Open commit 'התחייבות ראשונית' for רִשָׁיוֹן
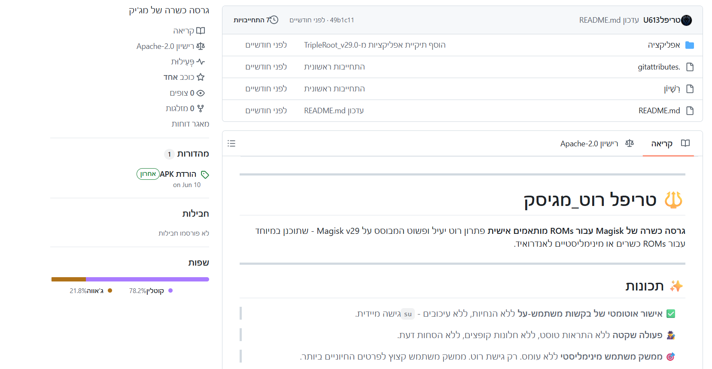Image resolution: width=712 pixels, height=369 pixels. [335, 89]
